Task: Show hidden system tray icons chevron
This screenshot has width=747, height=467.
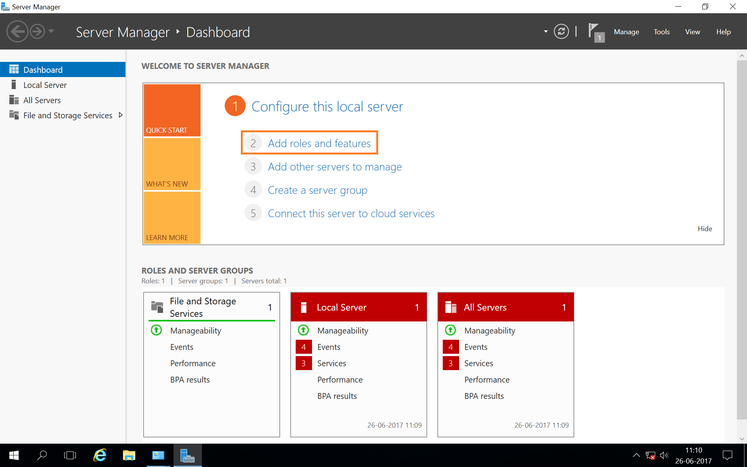Action: click(636, 455)
